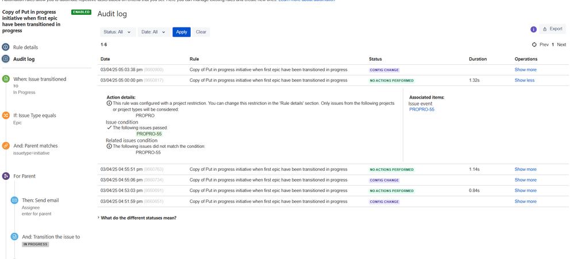Show more for the 04:51:59 pm entry
This screenshot has width=574, height=259.
pos(525,202)
